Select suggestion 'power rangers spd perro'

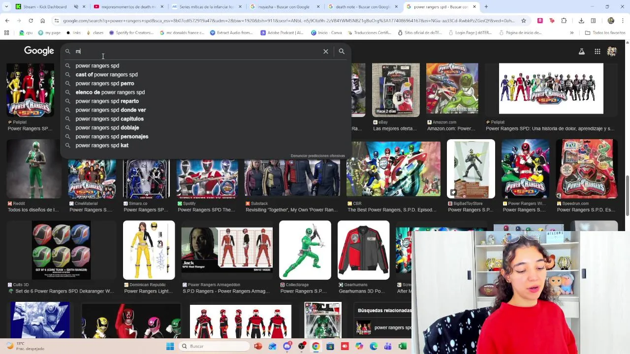tap(105, 84)
